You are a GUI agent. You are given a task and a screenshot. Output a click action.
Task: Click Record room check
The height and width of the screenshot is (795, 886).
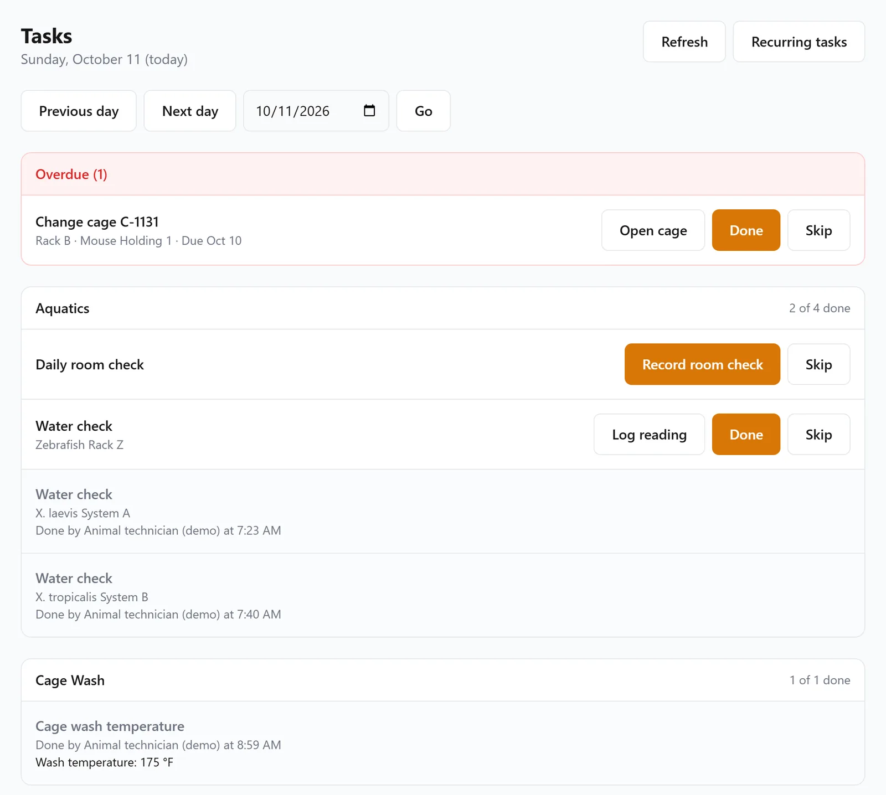click(x=702, y=364)
